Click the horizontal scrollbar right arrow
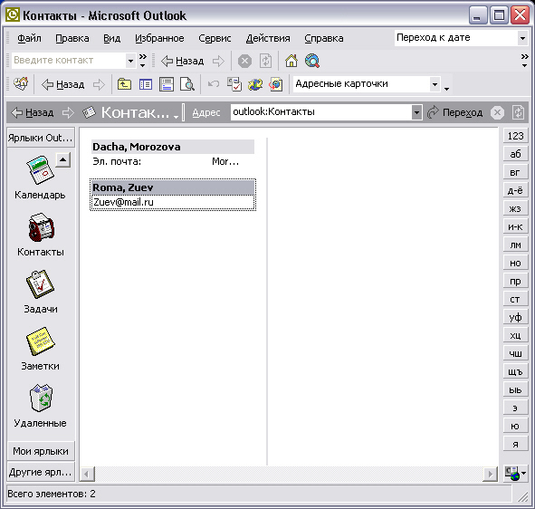This screenshot has height=509, width=535. tap(491, 474)
